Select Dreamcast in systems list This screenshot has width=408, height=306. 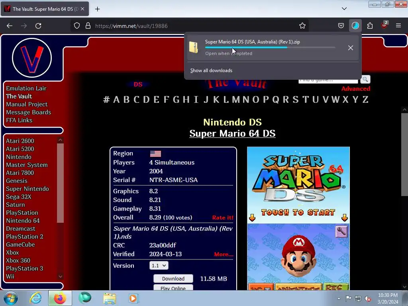pos(21,229)
